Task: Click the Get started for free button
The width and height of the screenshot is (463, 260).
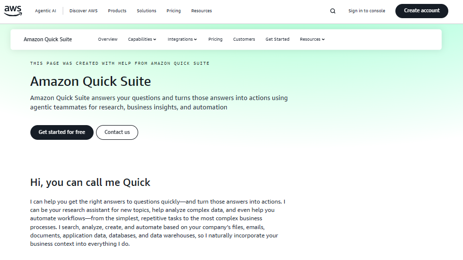Action: tap(62, 132)
